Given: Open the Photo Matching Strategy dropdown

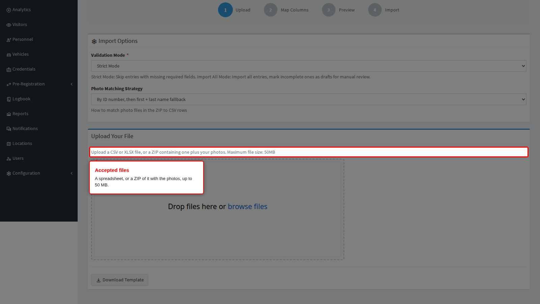Looking at the screenshot, I should pos(308,99).
